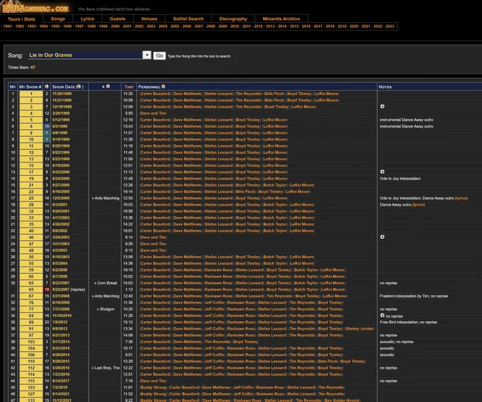Image resolution: width=482 pixels, height=402 pixels.
Task: Click Béla Fleck in the 8/28/2015 row
Action: [x=328, y=361]
